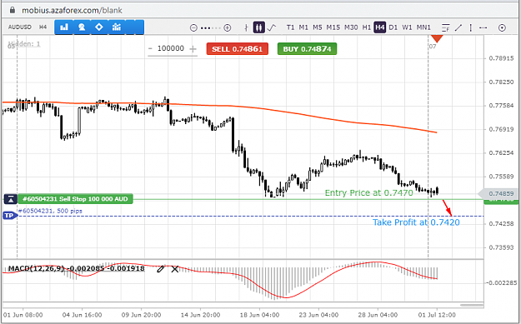Screen dimensions: 521x324
Task: Select W1 timeframe
Action: coord(407,27)
